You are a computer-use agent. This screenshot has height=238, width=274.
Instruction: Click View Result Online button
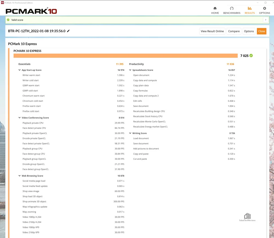(212, 31)
